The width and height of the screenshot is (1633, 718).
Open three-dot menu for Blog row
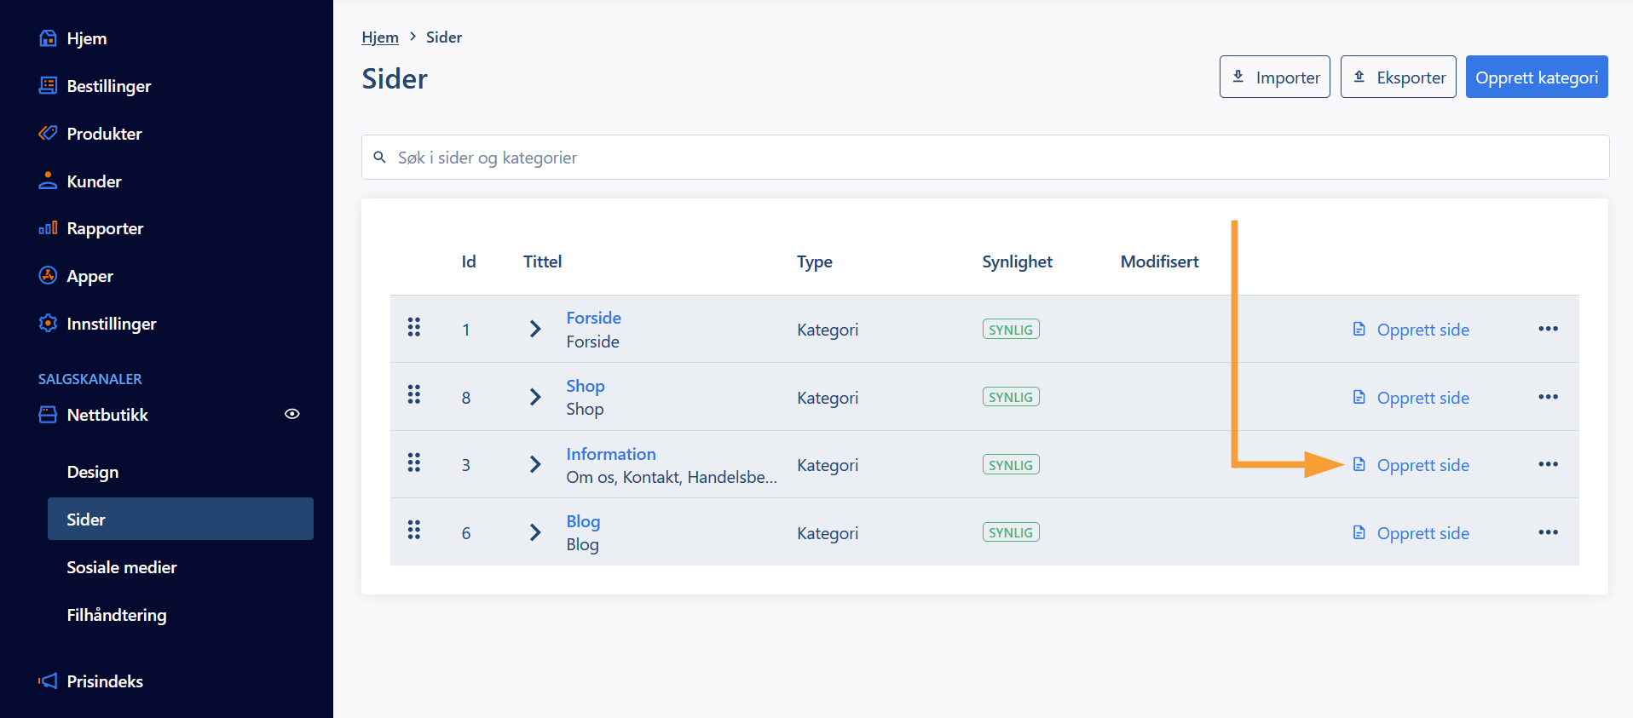point(1548,532)
